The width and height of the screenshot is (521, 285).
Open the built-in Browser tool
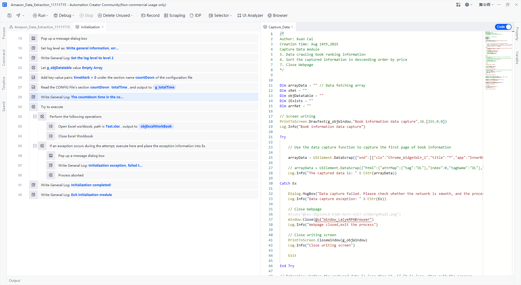pyautogui.click(x=278, y=15)
